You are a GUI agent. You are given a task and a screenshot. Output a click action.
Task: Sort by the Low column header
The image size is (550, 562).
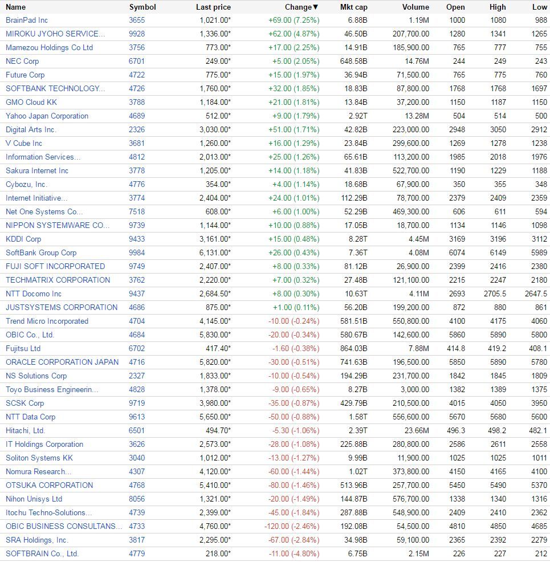(x=540, y=7)
